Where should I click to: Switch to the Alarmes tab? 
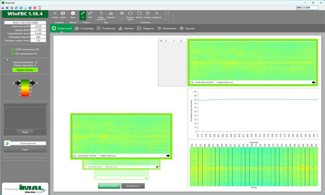126,28
